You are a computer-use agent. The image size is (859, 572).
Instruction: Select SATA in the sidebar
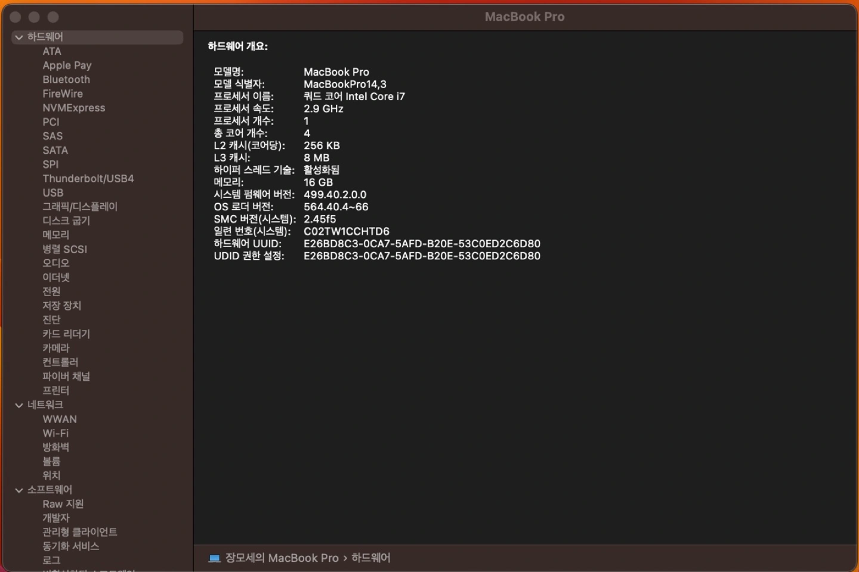[x=55, y=150]
